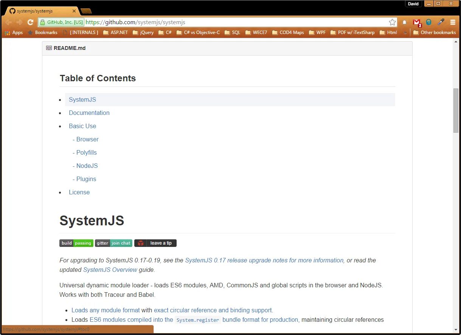The image size is (461, 335).
Task: Close the systemjs/systemjs tab
Action: pos(74,11)
